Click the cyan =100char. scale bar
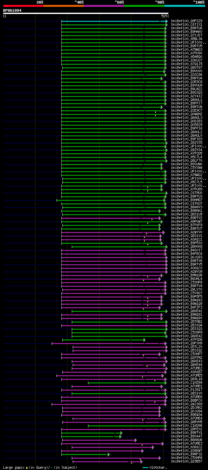This screenshot has height=470, width=208. pos(146,468)
